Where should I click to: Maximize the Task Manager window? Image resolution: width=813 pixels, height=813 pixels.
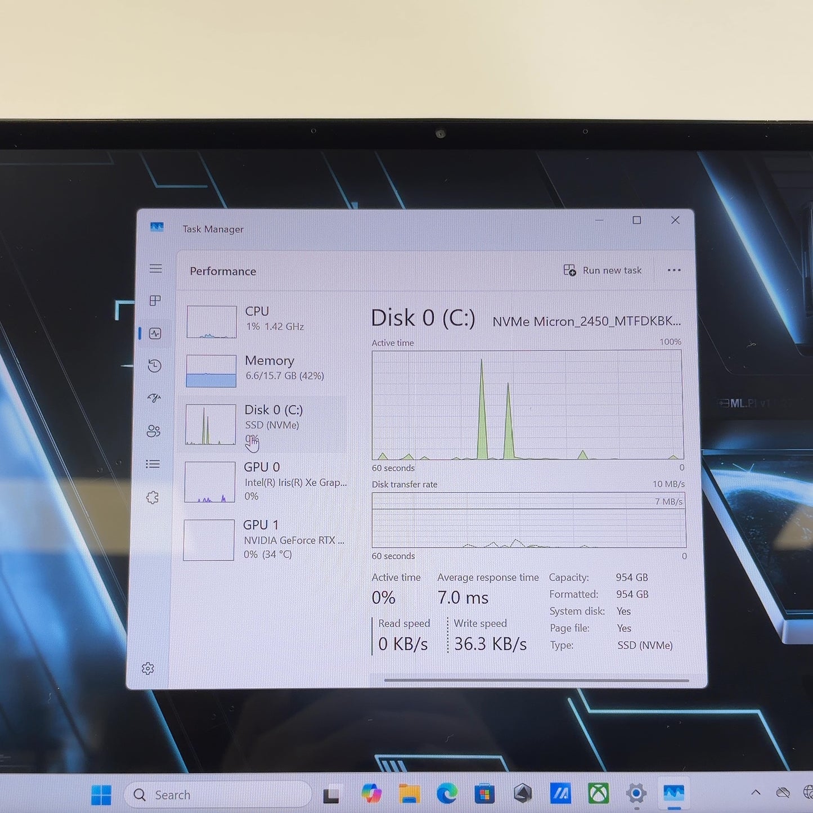pyautogui.click(x=637, y=220)
